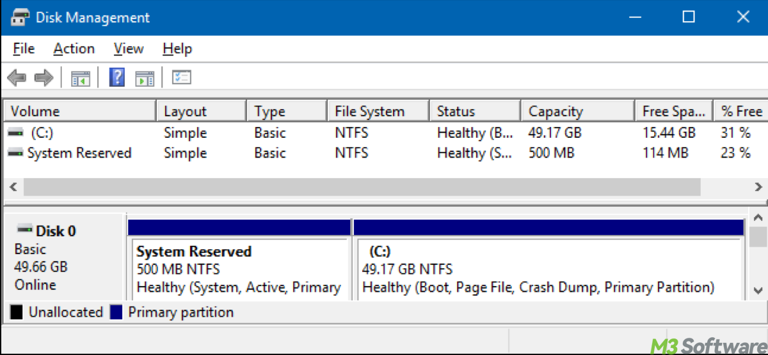Click the Show/Hide Console Tree toolbar icon
The image size is (768, 355).
pyautogui.click(x=81, y=78)
